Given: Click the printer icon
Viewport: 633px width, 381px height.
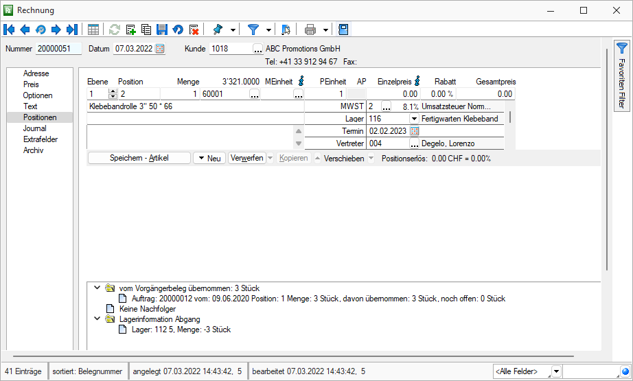Looking at the screenshot, I should point(310,30).
